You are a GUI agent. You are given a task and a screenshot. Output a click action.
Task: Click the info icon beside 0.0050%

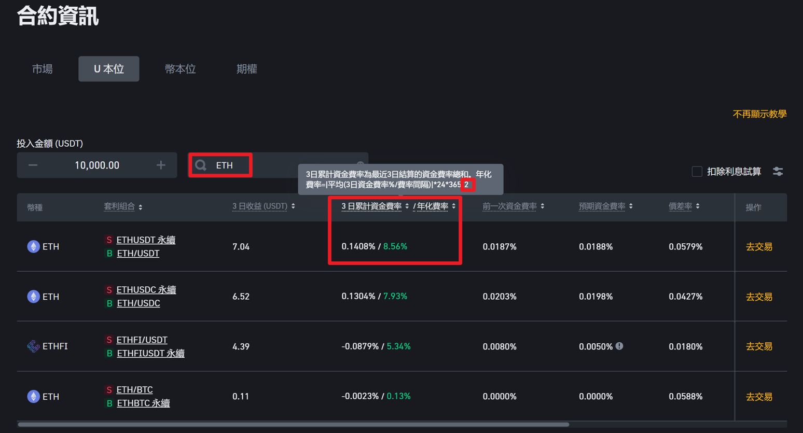click(x=619, y=346)
